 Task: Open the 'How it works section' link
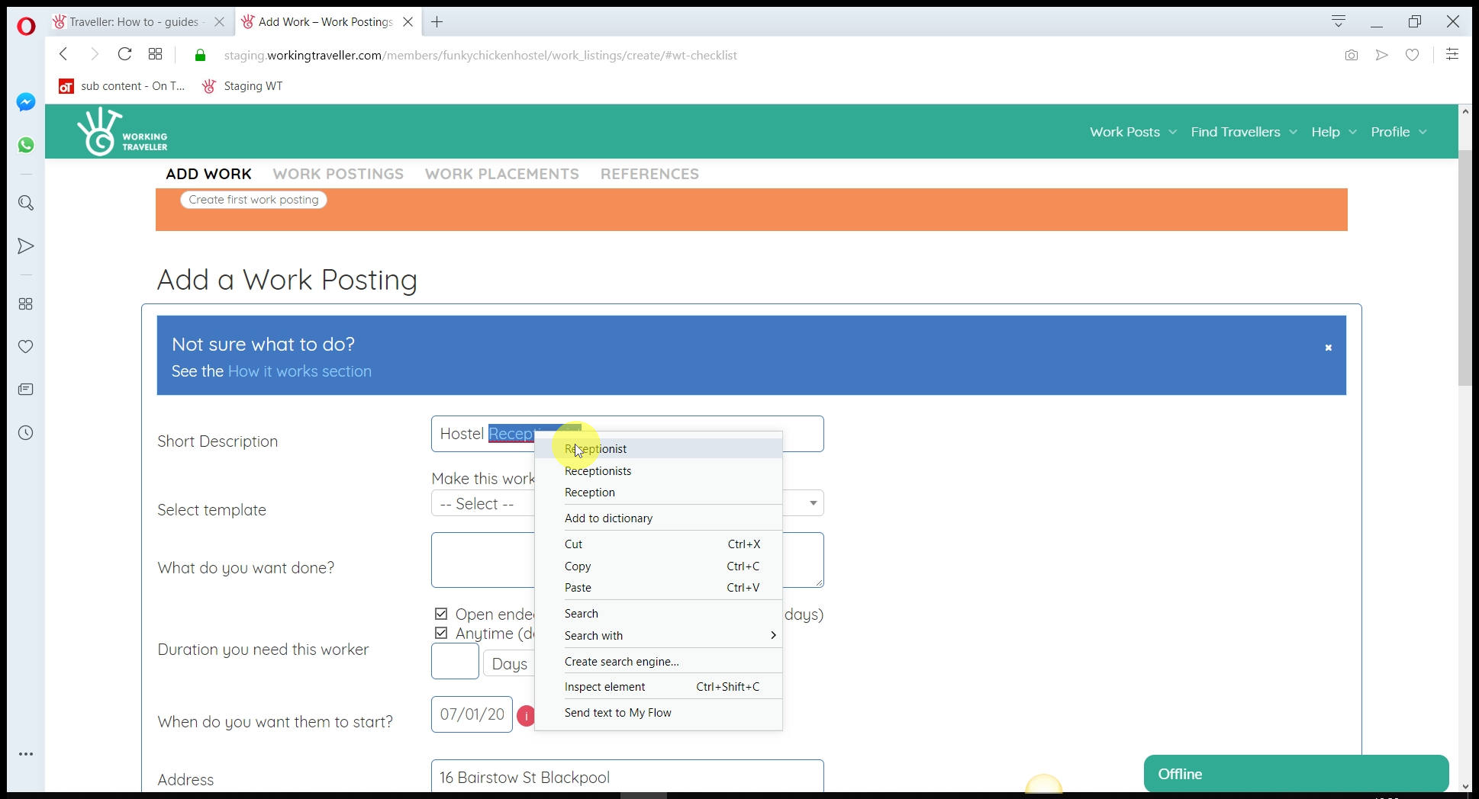pos(299,371)
